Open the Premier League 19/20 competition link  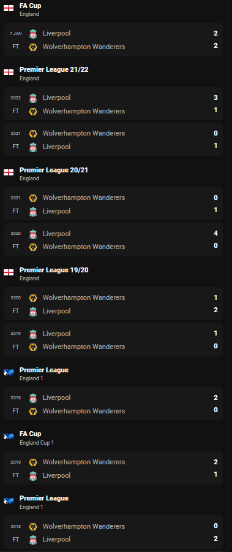54,270
